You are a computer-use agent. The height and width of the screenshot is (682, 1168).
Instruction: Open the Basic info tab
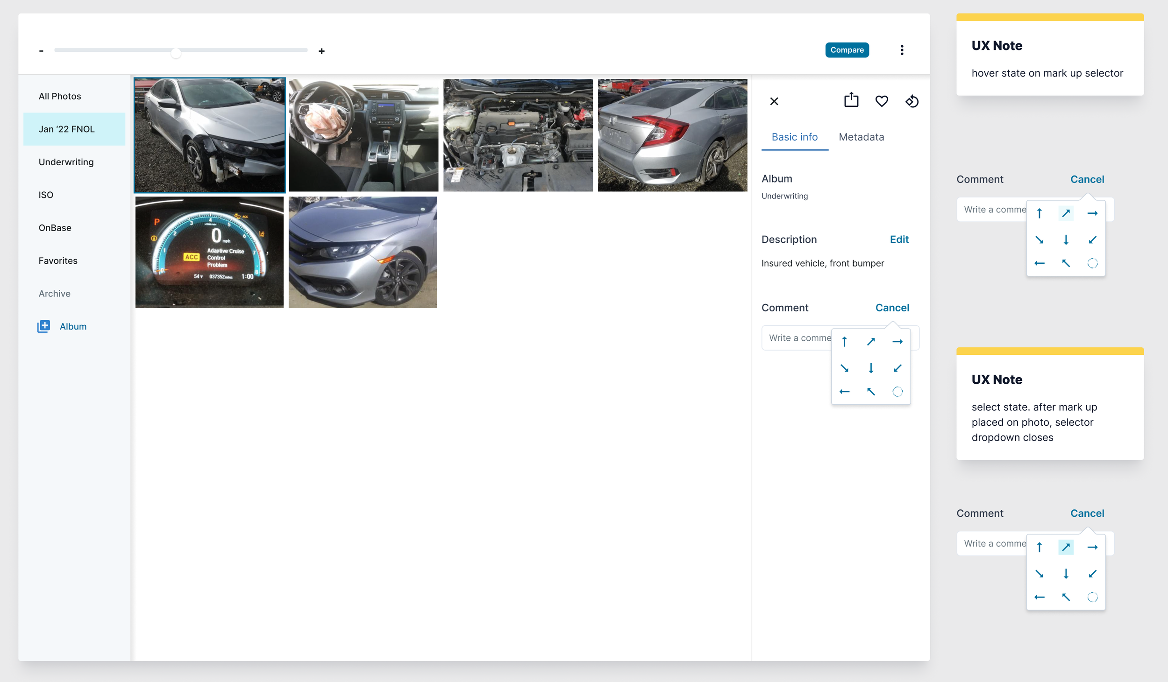tap(794, 137)
